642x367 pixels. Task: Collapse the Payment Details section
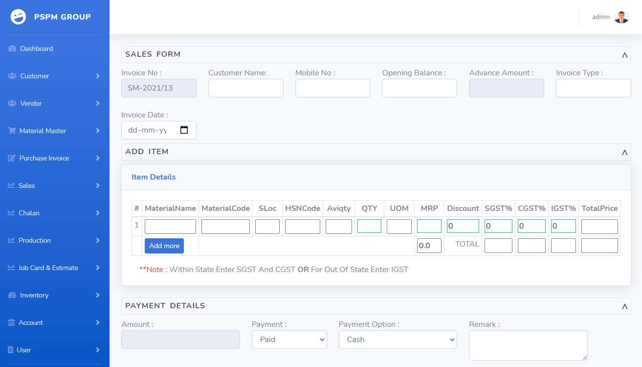tap(624, 306)
